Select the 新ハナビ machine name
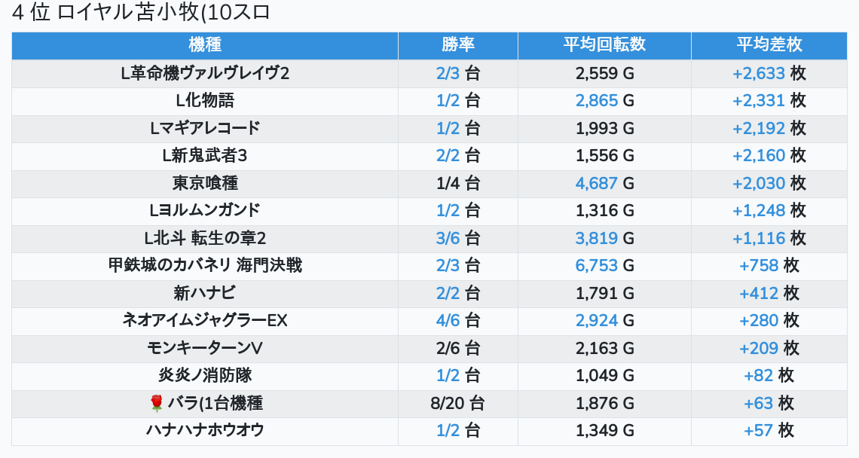The image size is (859, 458). click(x=205, y=294)
